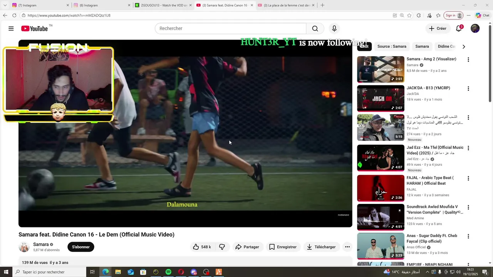Open Spotify from the taskbar
The height and width of the screenshot is (277, 493).
pyautogui.click(x=168, y=272)
